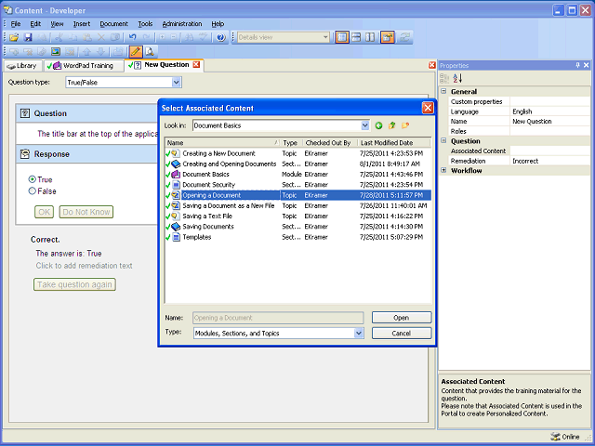Open the Administration menu
This screenshot has width=595, height=446.
[x=182, y=24]
